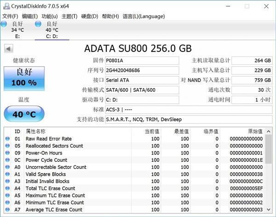The height and width of the screenshot is (217, 276).
Task: Click the 最差值 column header
Action: [x=181, y=131]
